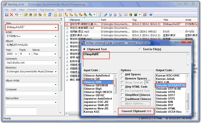The image size is (201, 123).
Task: Click the Album Artist input field
Action: [x=31, y=85]
